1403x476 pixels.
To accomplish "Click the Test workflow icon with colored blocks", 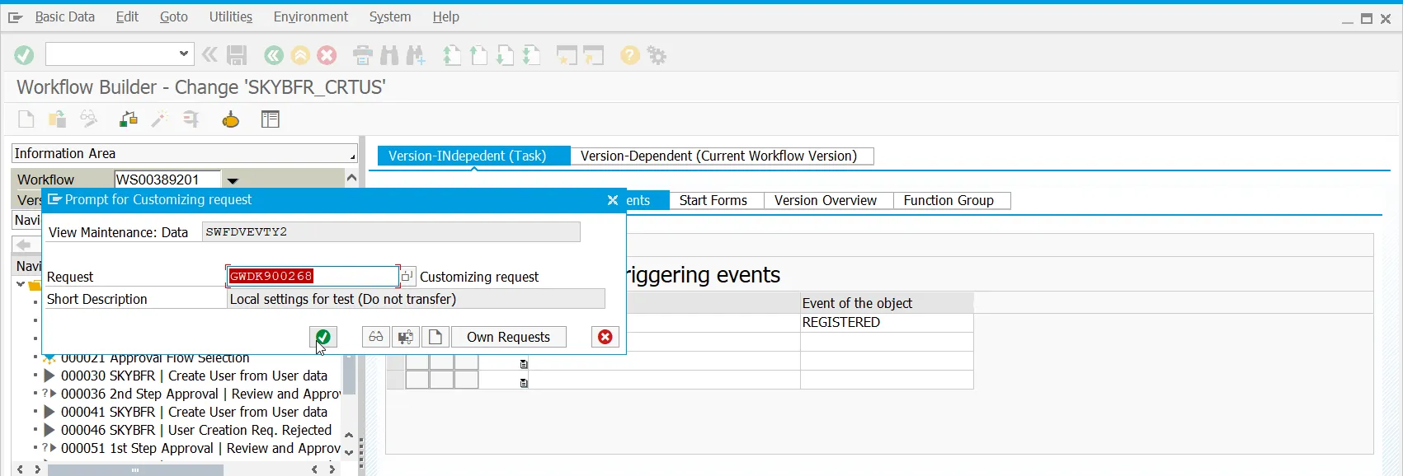I will (128, 119).
